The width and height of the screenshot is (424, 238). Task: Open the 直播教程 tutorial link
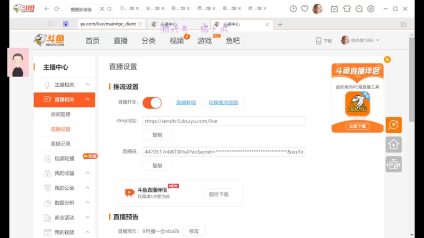click(x=186, y=103)
